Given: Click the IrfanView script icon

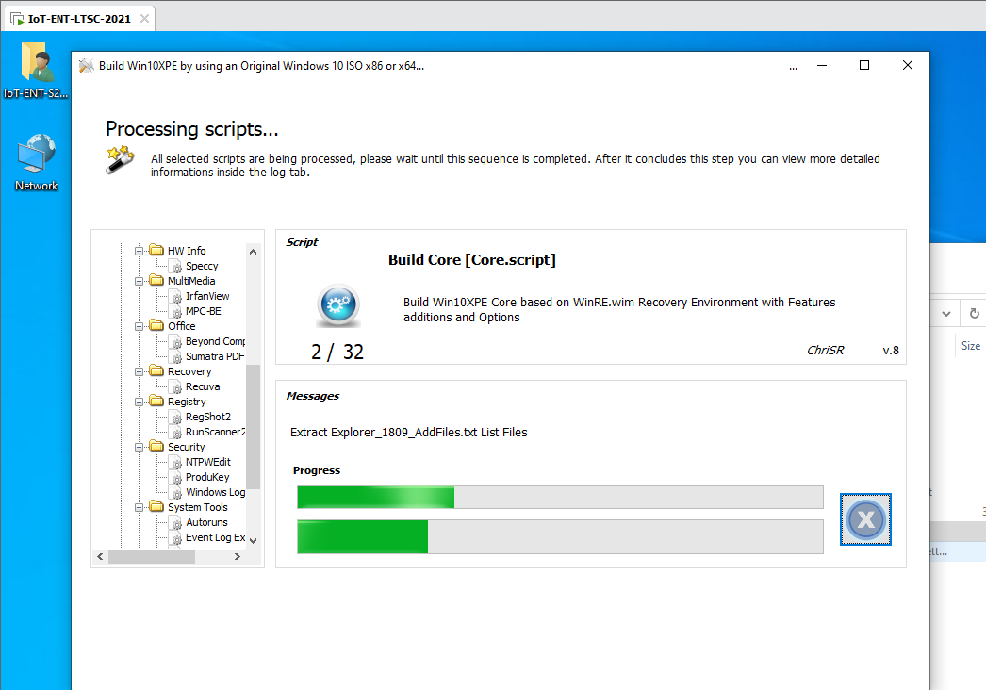Looking at the screenshot, I should coord(176,298).
